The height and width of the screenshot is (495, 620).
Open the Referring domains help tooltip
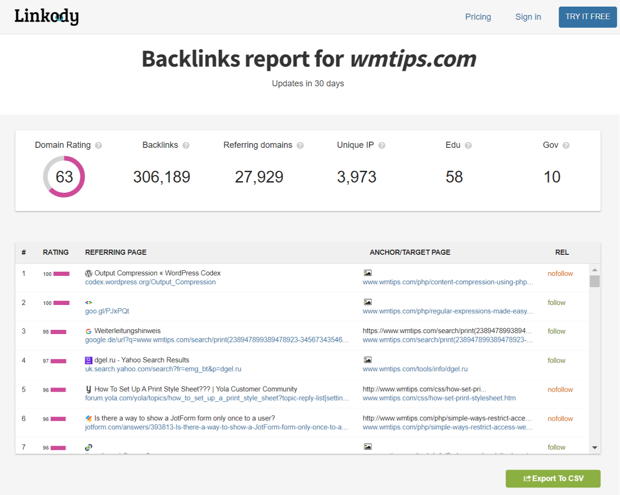pos(301,145)
